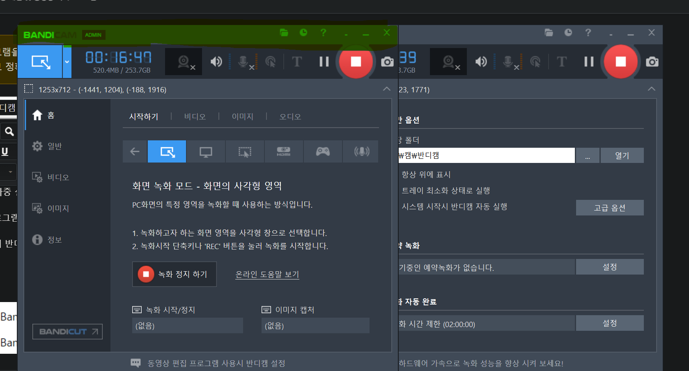Screen dimensions: 689x371
Task: Switch to 비디오 tab at top
Action: (x=195, y=117)
